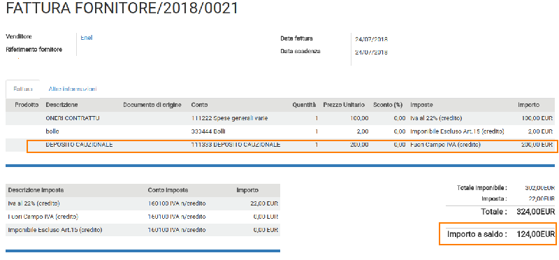This screenshot has width=559, height=260.
Task: Click the Importo a saldo amount
Action: (x=535, y=234)
